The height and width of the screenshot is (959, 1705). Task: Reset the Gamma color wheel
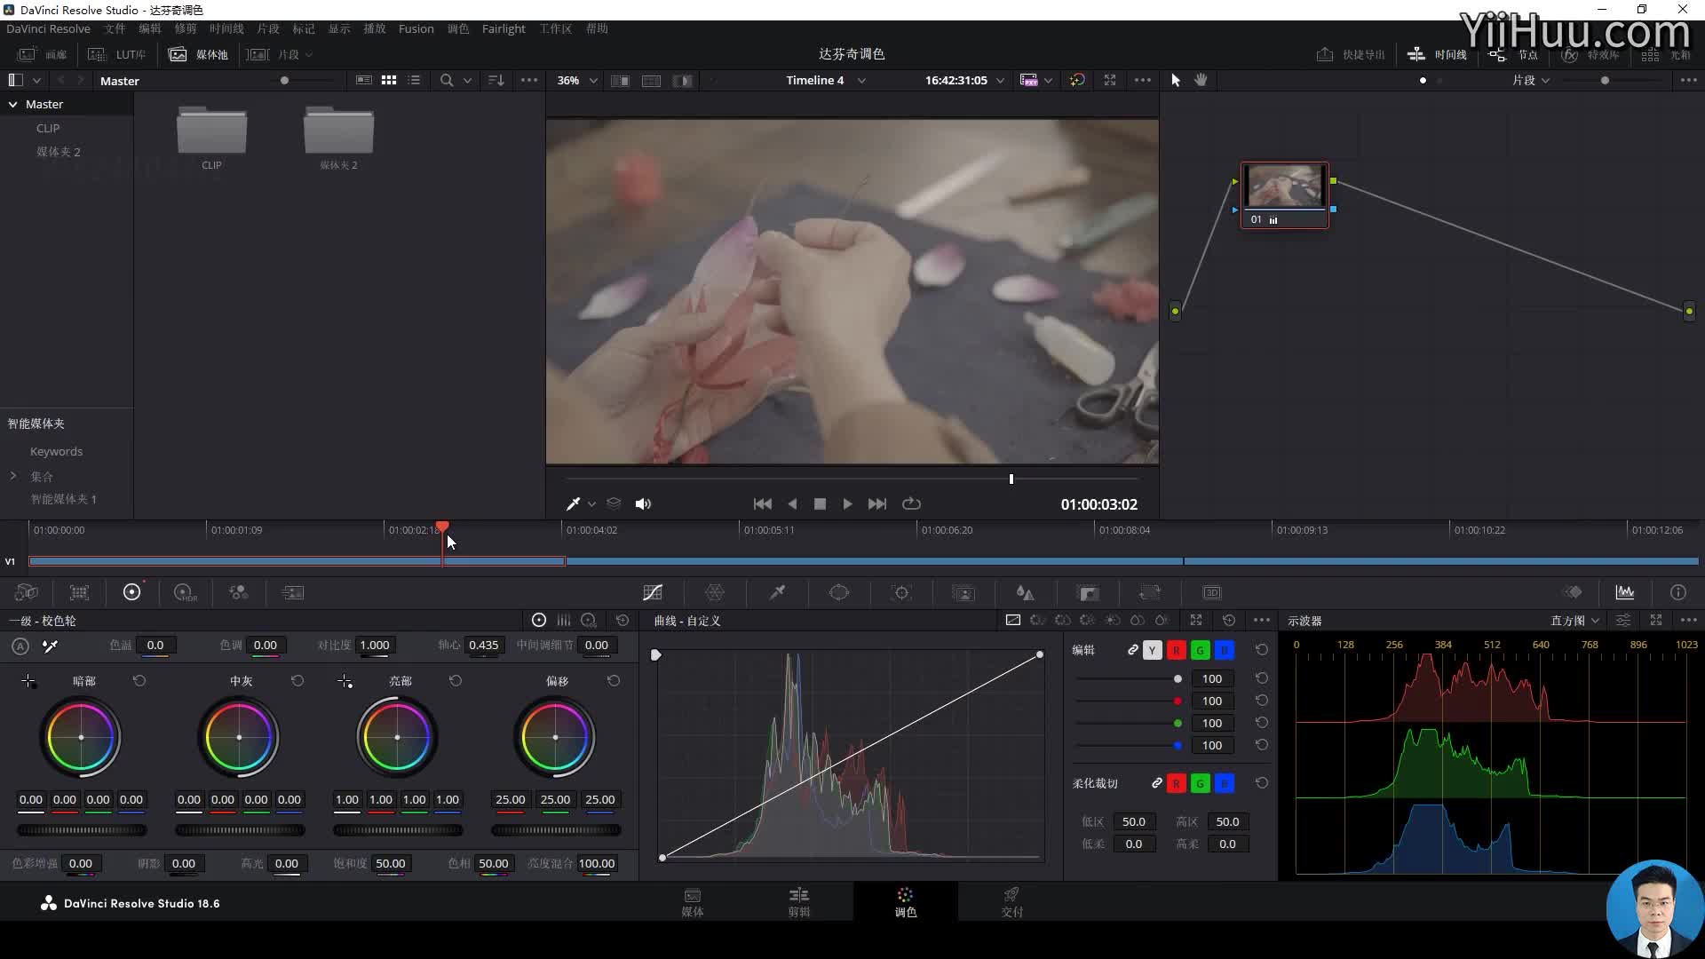tap(297, 681)
